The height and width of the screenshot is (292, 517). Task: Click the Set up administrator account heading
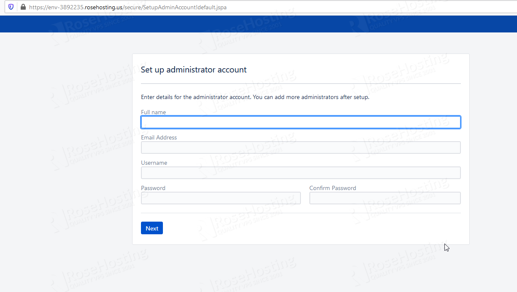click(x=194, y=70)
